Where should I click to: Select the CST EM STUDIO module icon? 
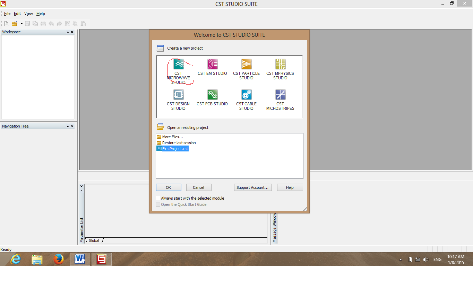(212, 64)
